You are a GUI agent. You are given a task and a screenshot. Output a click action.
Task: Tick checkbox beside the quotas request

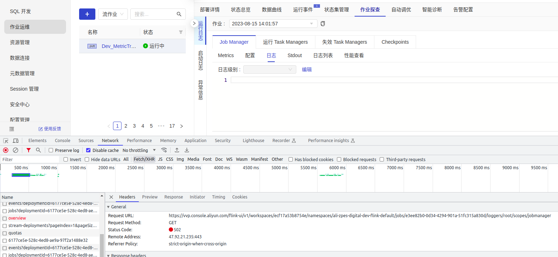(5, 233)
